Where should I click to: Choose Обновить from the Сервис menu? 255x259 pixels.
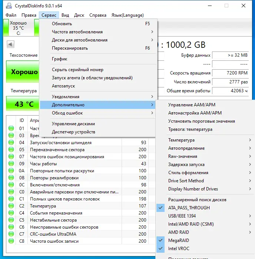[x=97, y=24]
